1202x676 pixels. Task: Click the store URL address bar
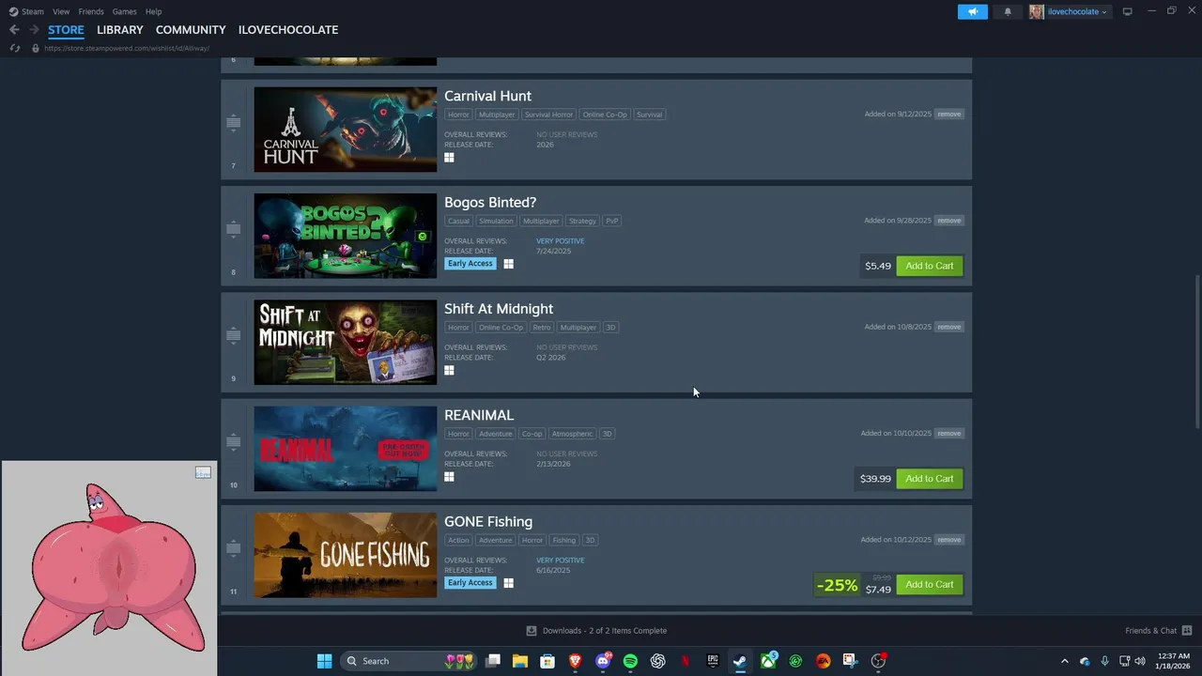[127, 48]
